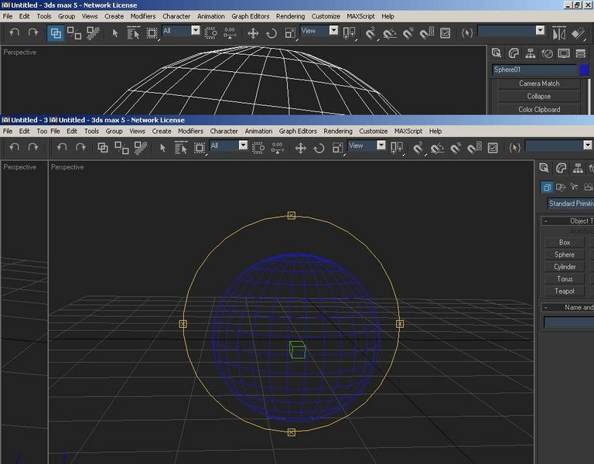The image size is (594, 464).
Task: Toggle Window/Crossing selection in lower window toolbar
Action: [x=258, y=148]
